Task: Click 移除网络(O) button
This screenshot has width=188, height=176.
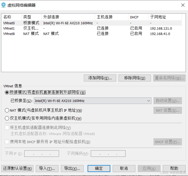Action: click(x=135, y=78)
